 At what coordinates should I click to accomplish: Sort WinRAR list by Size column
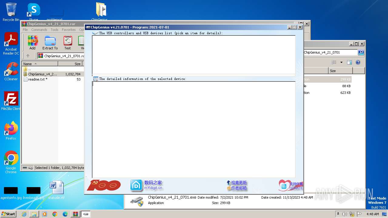pos(71,64)
